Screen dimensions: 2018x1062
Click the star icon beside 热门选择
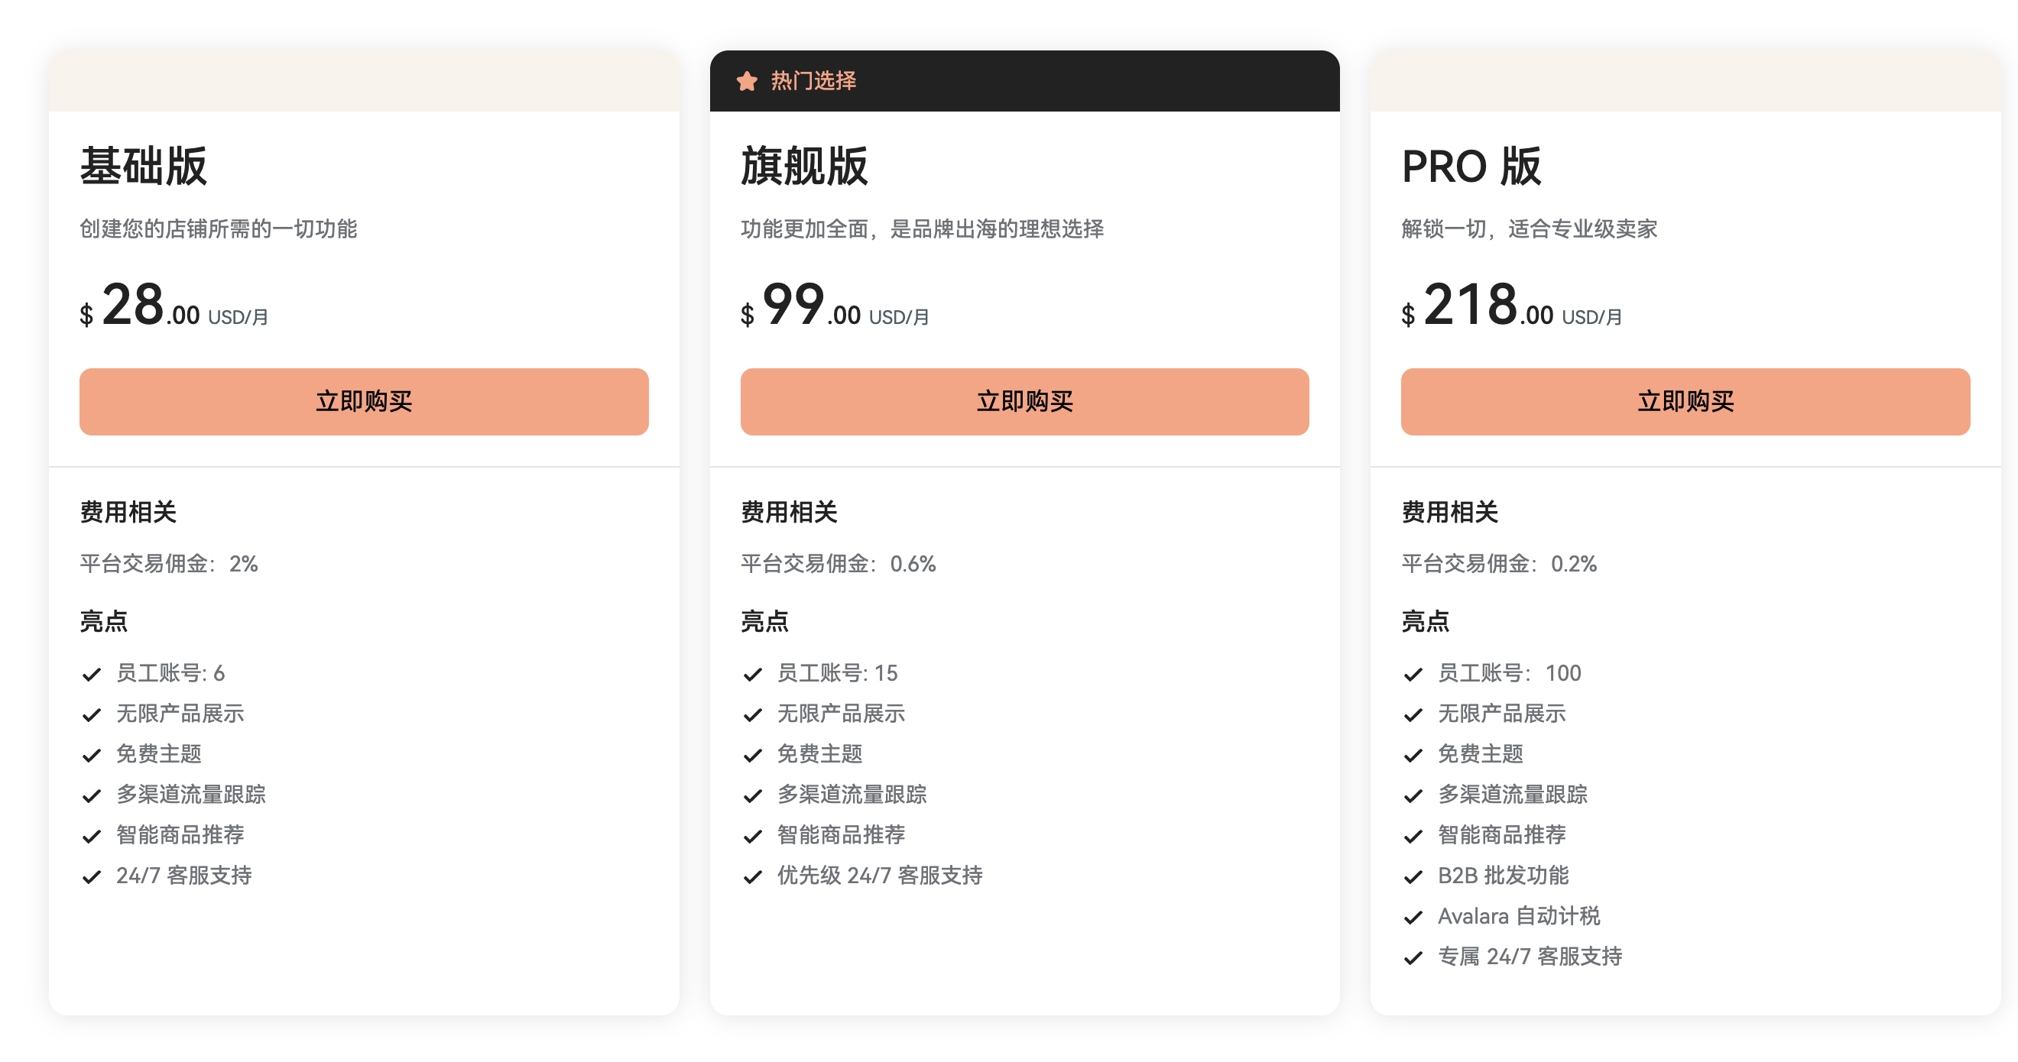747,81
